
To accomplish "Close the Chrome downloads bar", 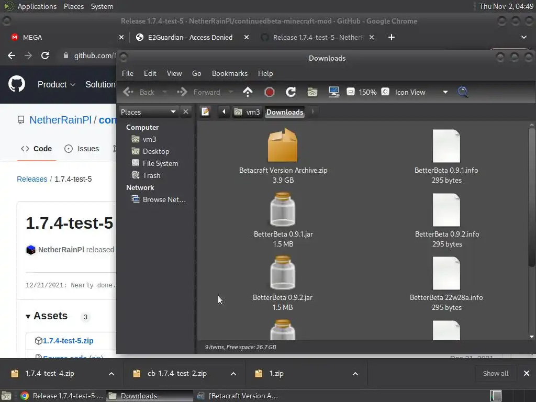I will 527,373.
